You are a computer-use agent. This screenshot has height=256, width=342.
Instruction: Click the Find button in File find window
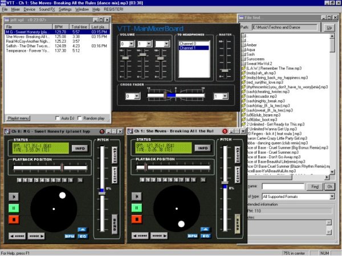314,186
